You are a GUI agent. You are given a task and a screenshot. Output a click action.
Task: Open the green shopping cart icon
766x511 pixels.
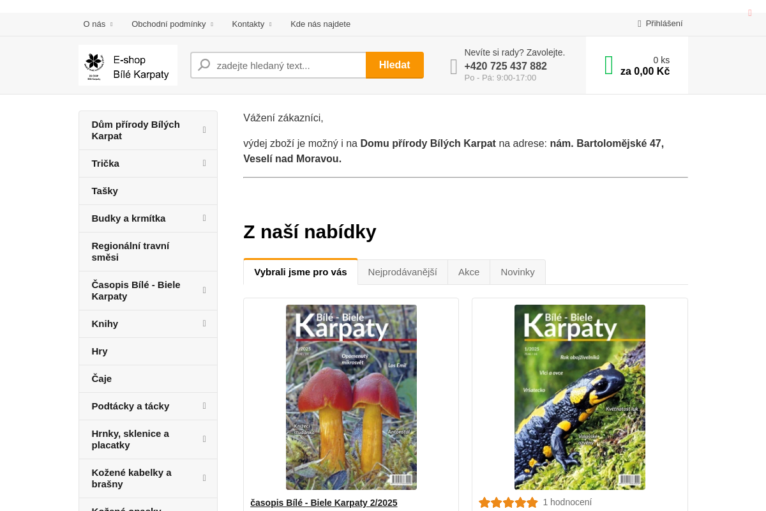[608, 65]
